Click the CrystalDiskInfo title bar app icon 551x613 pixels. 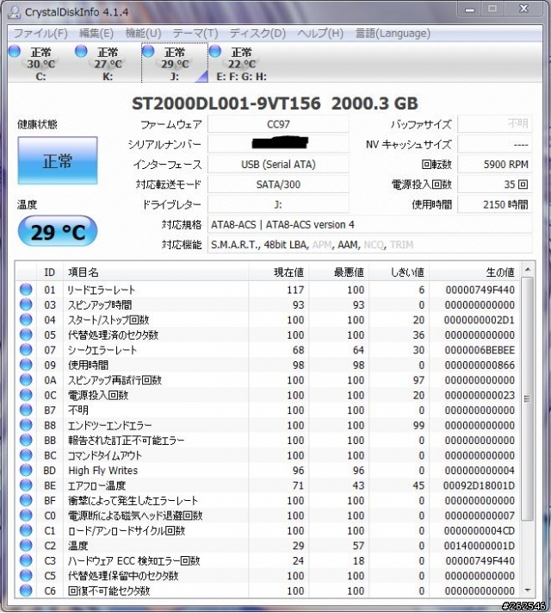tap(15, 12)
